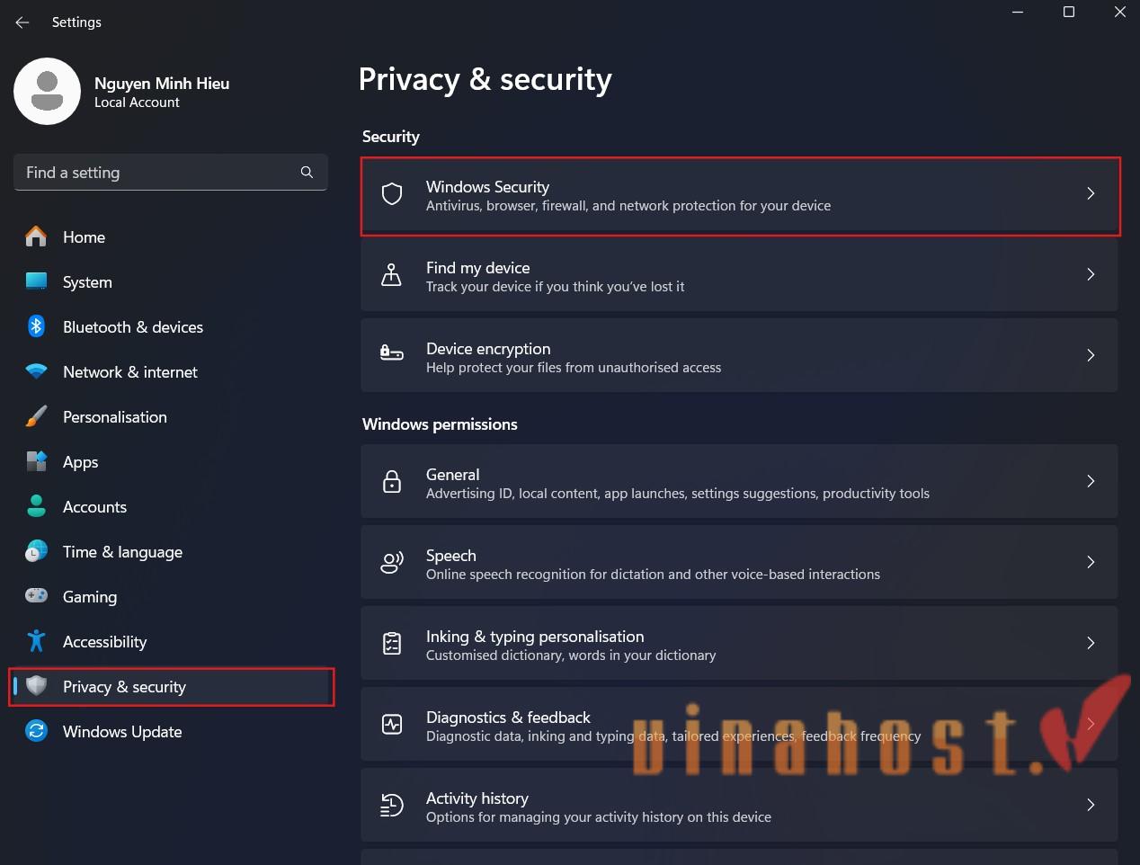Select Time & language section

tap(171, 552)
